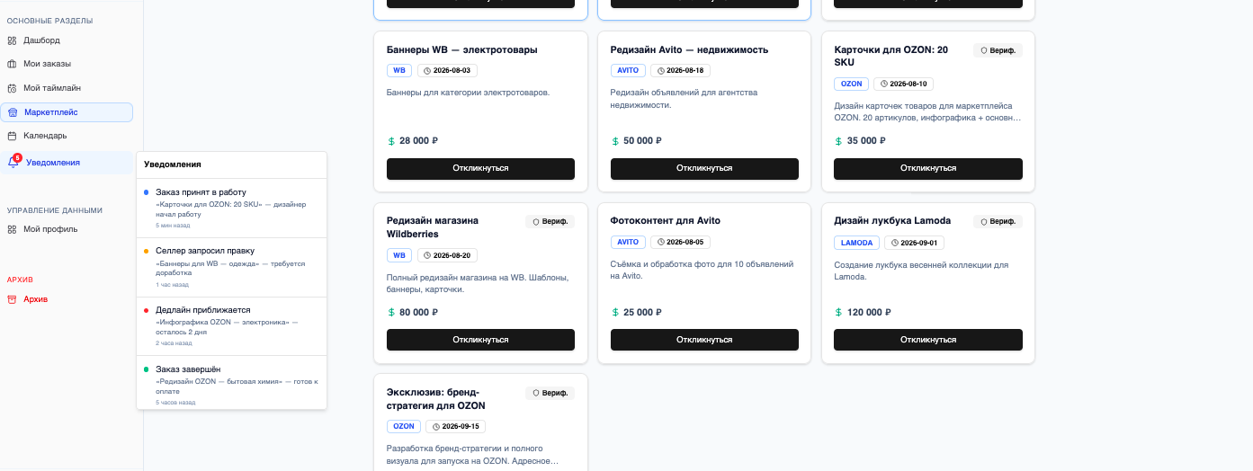This screenshot has width=1253, height=471.
Task: Click the red dot of Дедлайн приближается
Action: (147, 310)
